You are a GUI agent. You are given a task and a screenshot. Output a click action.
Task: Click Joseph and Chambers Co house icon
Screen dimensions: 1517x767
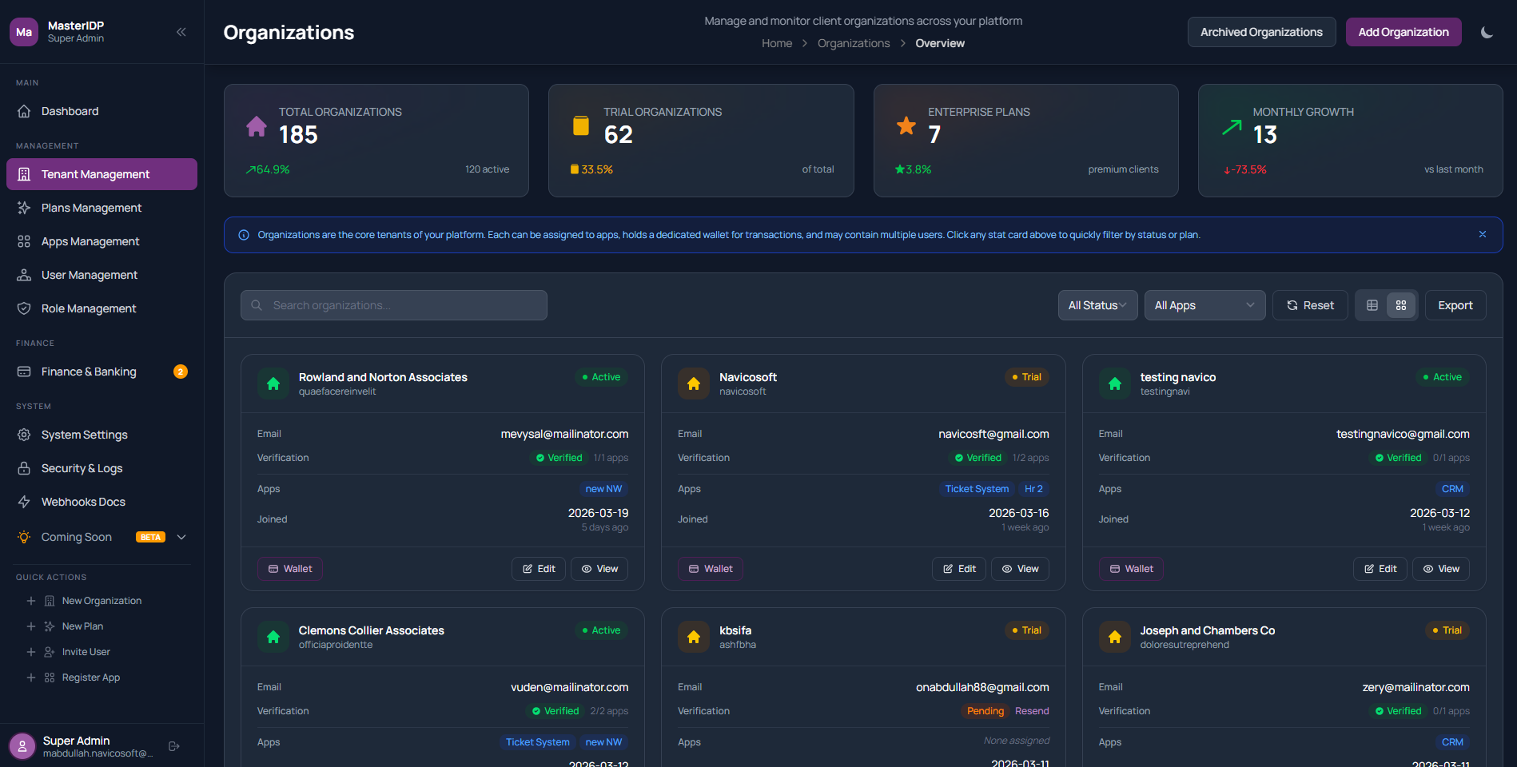point(1115,637)
